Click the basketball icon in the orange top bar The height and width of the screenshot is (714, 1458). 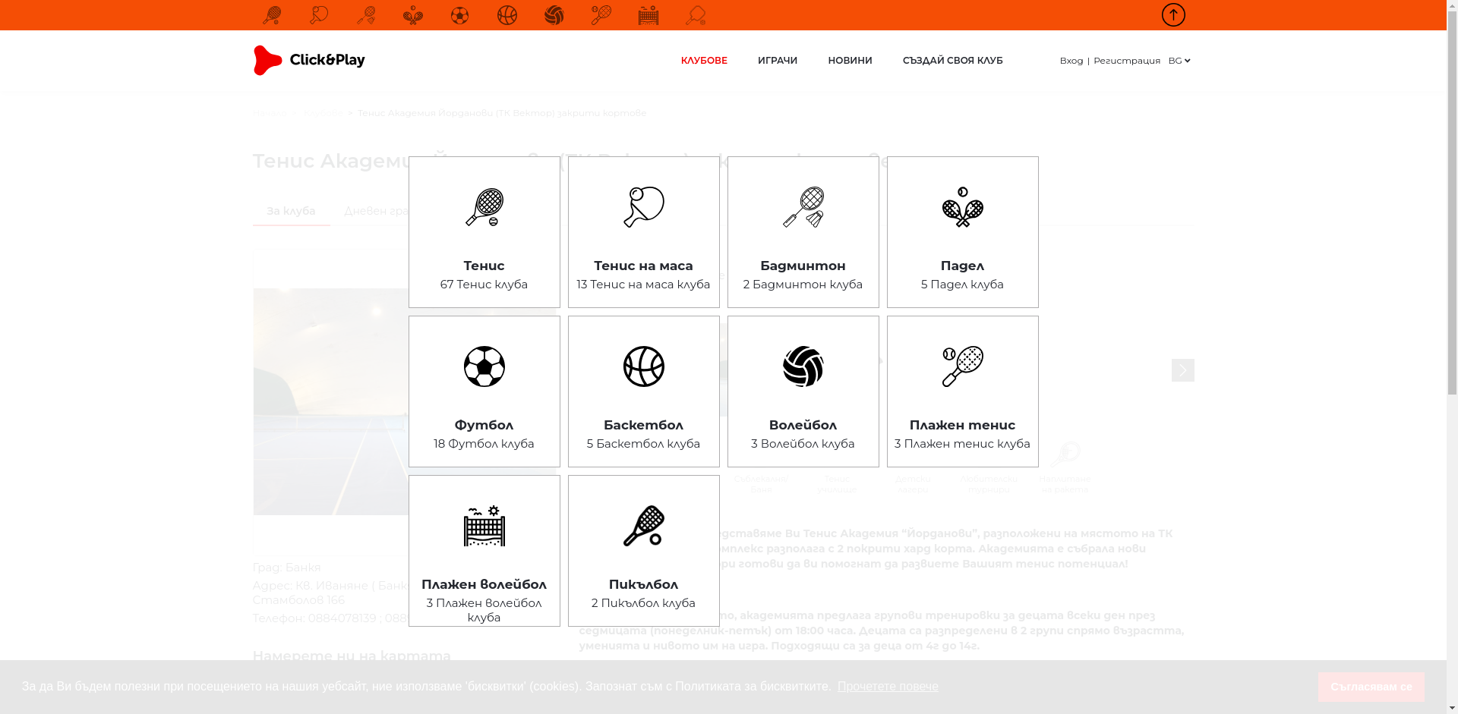(x=507, y=15)
